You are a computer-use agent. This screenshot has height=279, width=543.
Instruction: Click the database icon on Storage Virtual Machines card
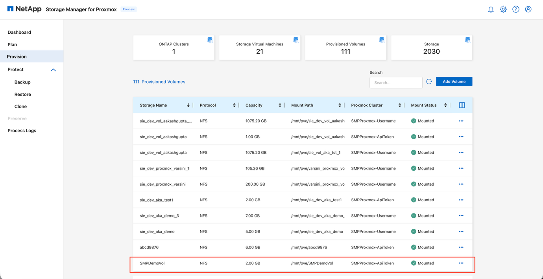(x=296, y=39)
